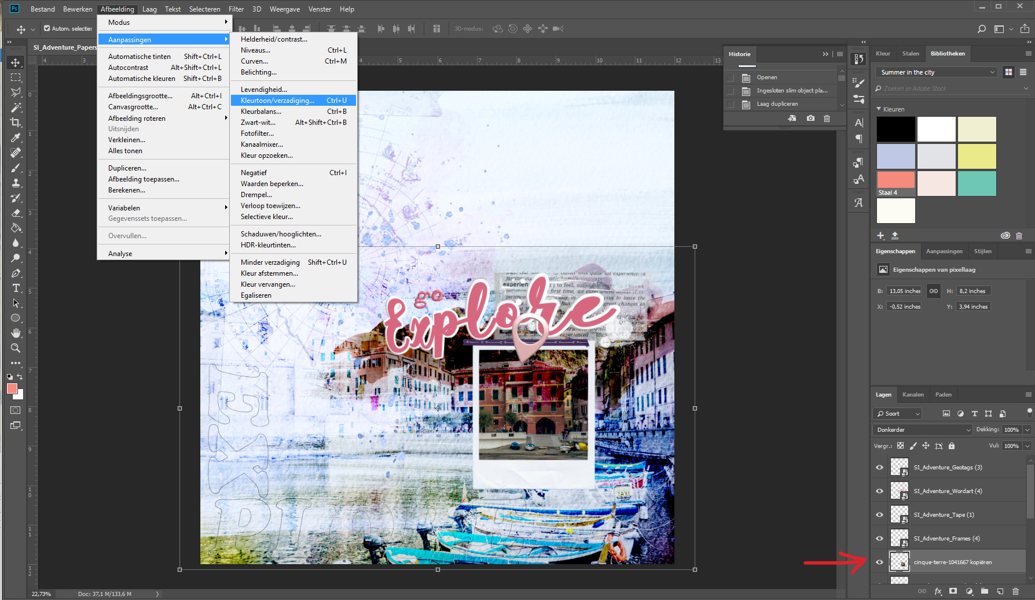Select the Type tool
1035x600 pixels.
coord(16,288)
